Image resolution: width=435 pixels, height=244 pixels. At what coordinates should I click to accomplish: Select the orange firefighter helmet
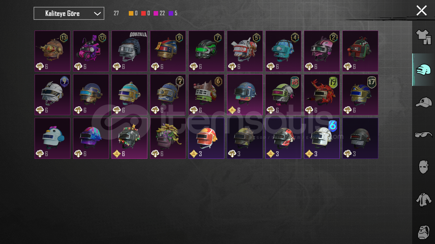click(x=206, y=138)
